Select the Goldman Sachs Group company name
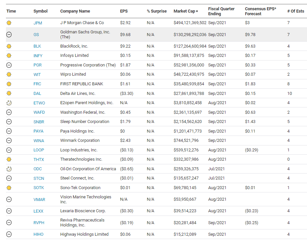This screenshot has width=307, height=243. [x=85, y=34]
